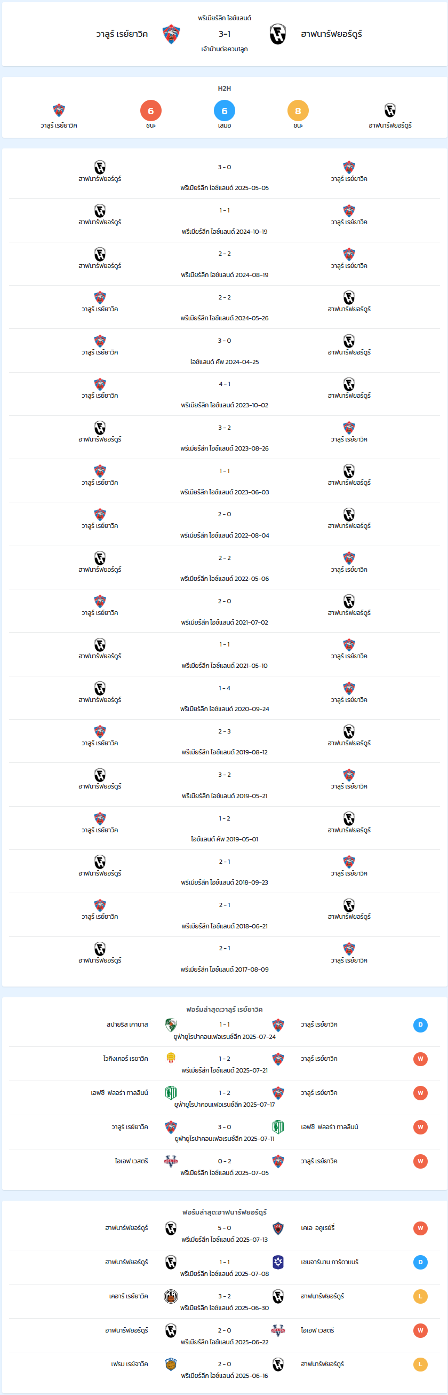Click KA Akureyri crest in 5-0 match
This screenshot has height=1395, width=448.
[x=278, y=1228]
